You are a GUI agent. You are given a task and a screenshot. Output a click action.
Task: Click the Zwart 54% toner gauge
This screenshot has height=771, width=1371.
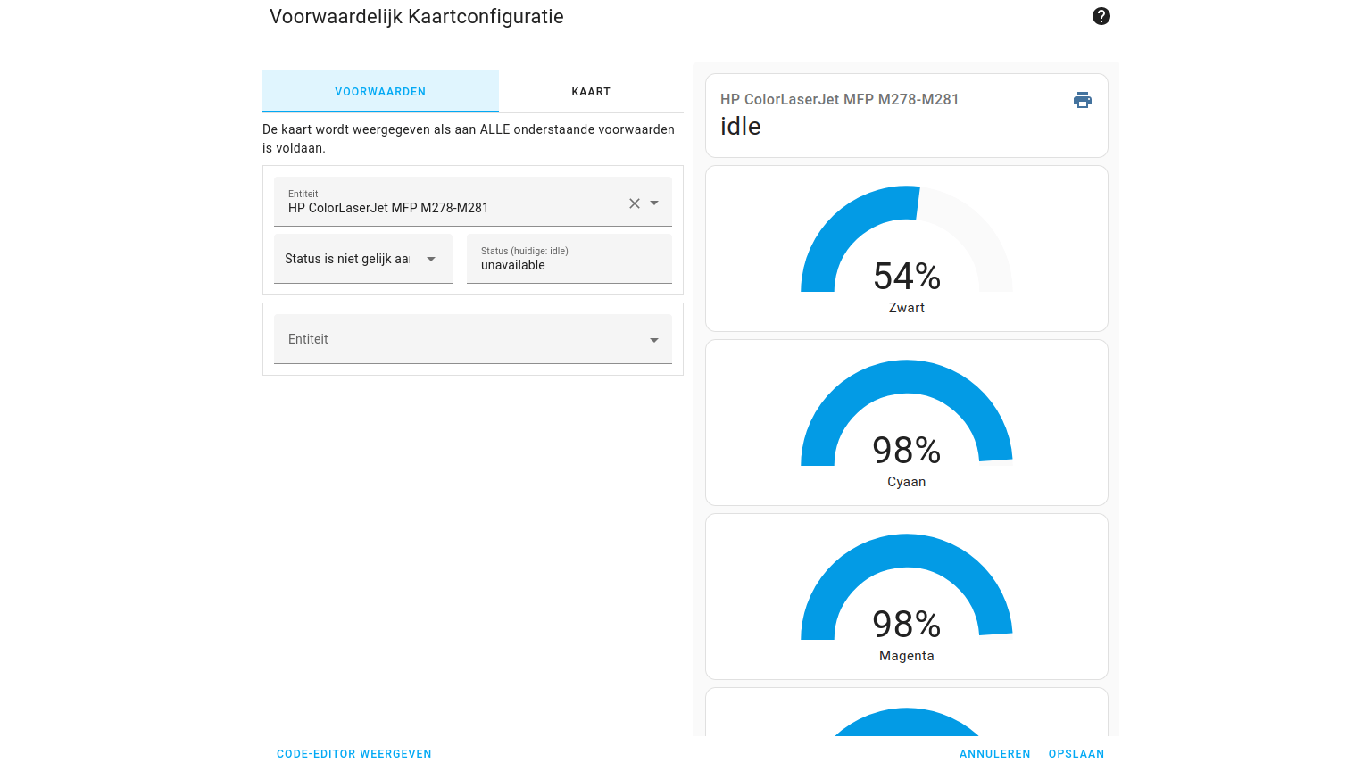tap(907, 248)
